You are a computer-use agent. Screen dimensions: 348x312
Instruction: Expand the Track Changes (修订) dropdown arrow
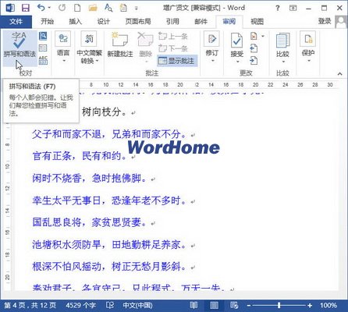(212, 61)
